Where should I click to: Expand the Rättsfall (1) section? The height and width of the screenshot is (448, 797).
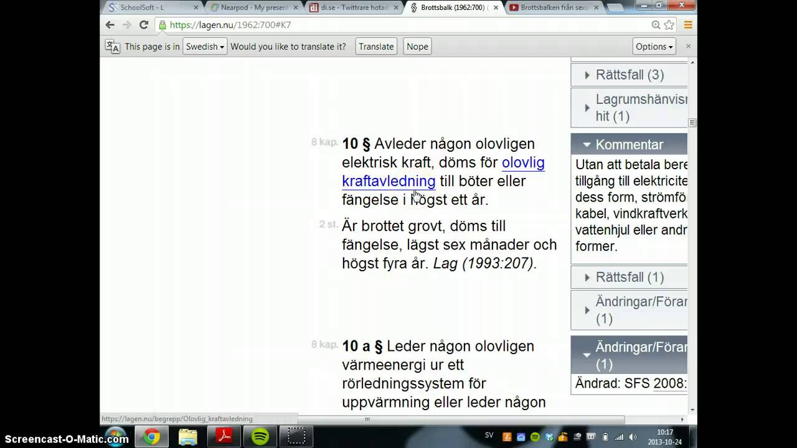coord(629,278)
